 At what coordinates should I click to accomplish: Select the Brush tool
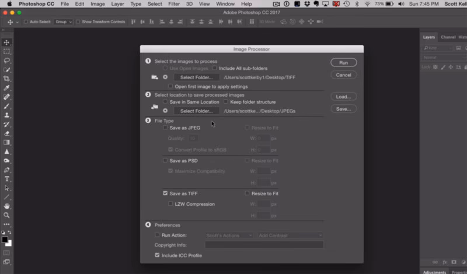(x=6, y=106)
